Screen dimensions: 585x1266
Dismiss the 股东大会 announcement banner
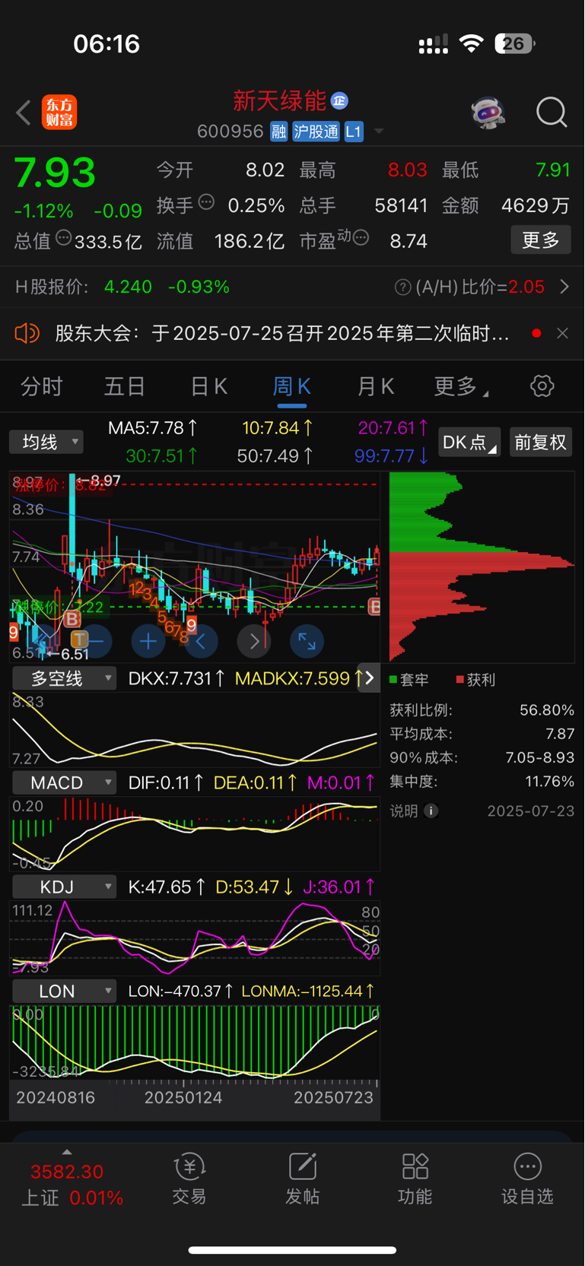pos(562,333)
